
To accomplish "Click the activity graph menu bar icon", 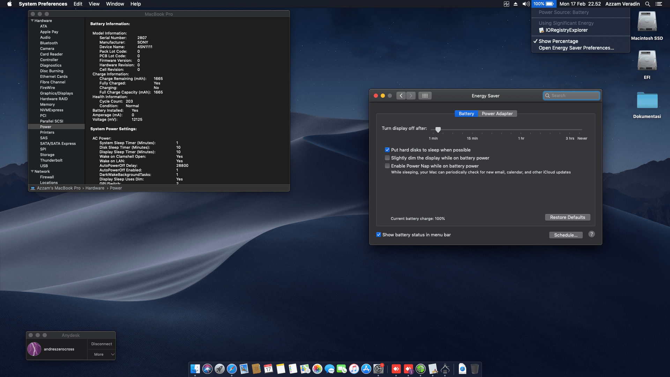I will coord(506,4).
